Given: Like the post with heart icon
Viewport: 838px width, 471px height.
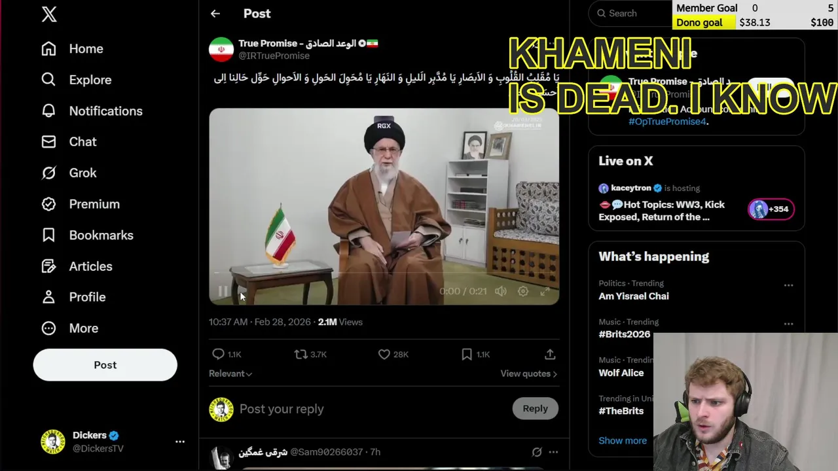Looking at the screenshot, I should (x=384, y=354).
